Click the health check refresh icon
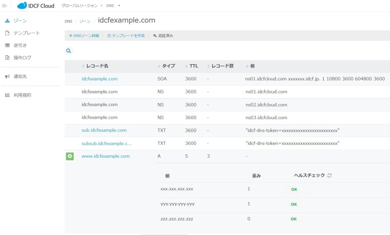390x235 pixels. (330, 175)
